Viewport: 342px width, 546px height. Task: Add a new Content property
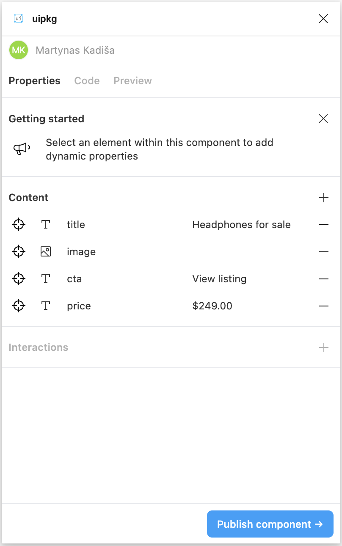(x=324, y=198)
